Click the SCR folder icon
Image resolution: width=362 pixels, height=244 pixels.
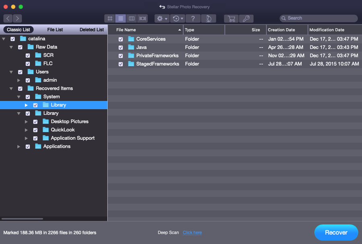[x=38, y=55]
